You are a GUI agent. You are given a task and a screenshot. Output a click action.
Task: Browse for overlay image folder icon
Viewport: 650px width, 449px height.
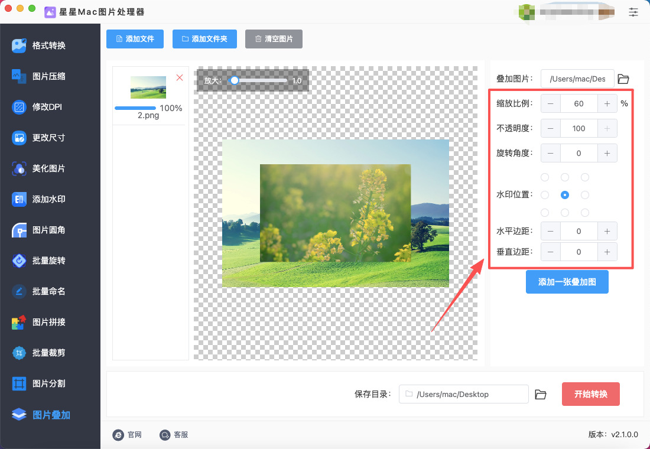click(x=623, y=79)
